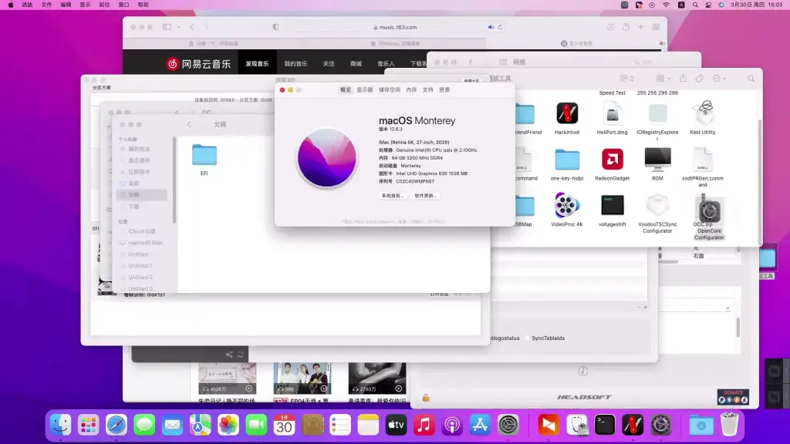790x444 pixels.
Task: Select Untitled 1 in the Finder sidebar
Action: click(x=140, y=266)
